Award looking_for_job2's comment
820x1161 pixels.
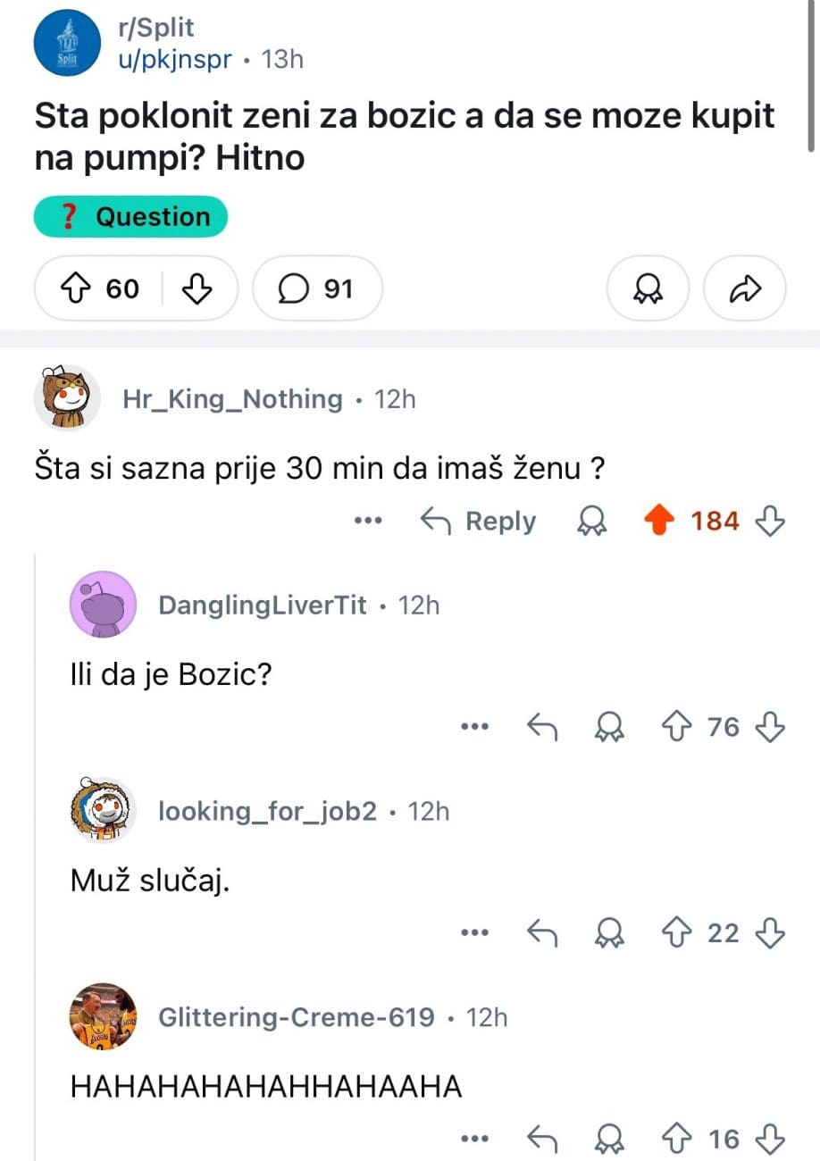click(612, 933)
